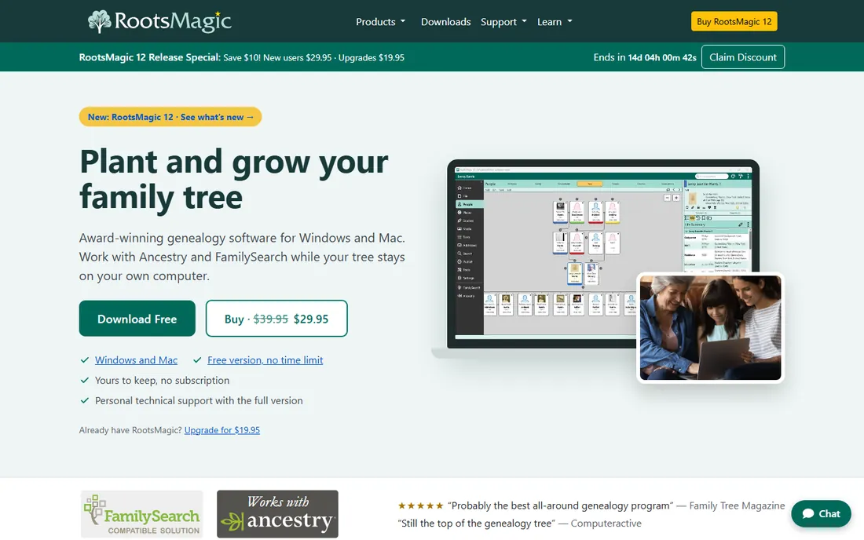Click the RootsMagic logo
The width and height of the screenshot is (864, 540).
coord(159,21)
